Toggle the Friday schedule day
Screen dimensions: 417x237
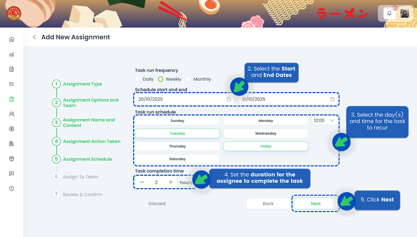tap(266, 146)
